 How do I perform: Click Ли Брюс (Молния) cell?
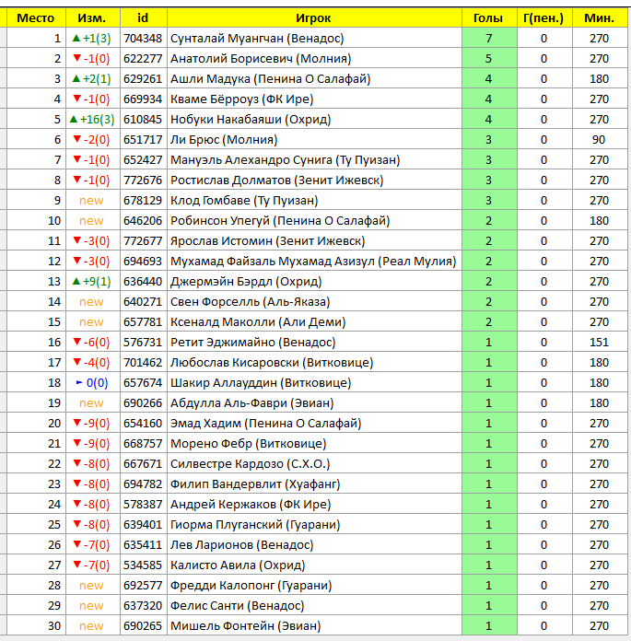coord(314,140)
